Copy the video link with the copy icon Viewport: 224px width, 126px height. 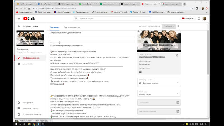pyautogui.click(x=178, y=56)
